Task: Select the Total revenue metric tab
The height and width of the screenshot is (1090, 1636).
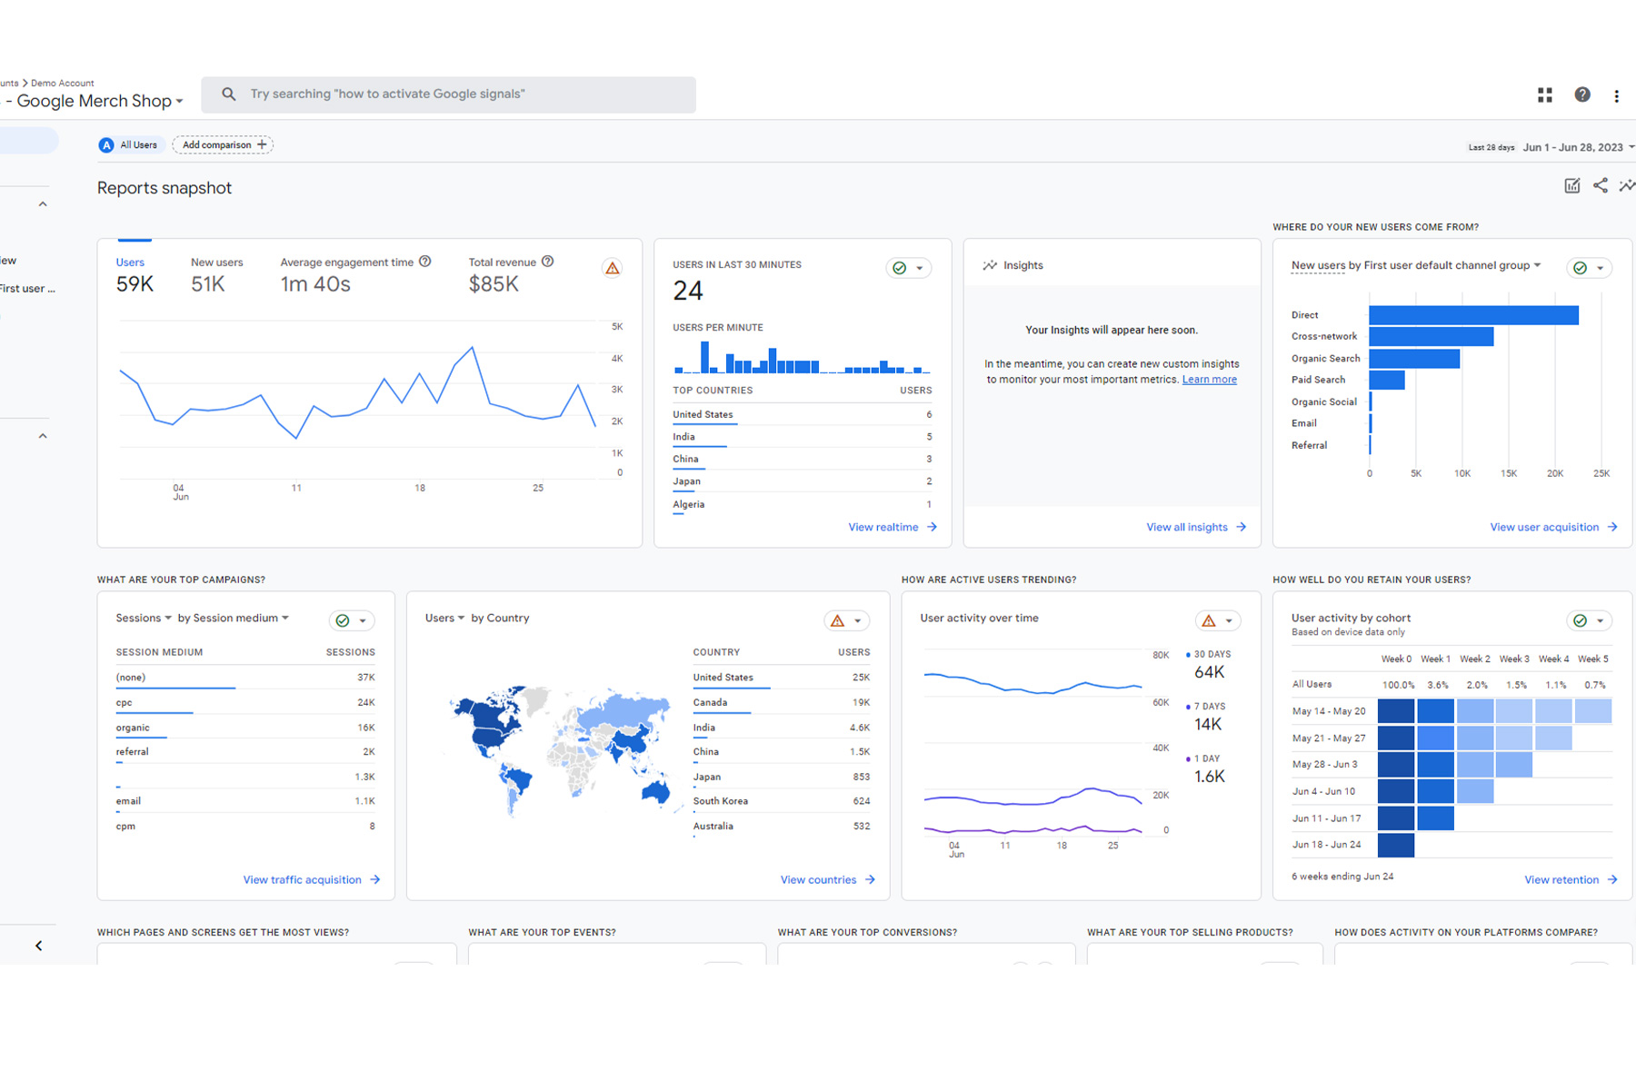Action: click(x=511, y=273)
